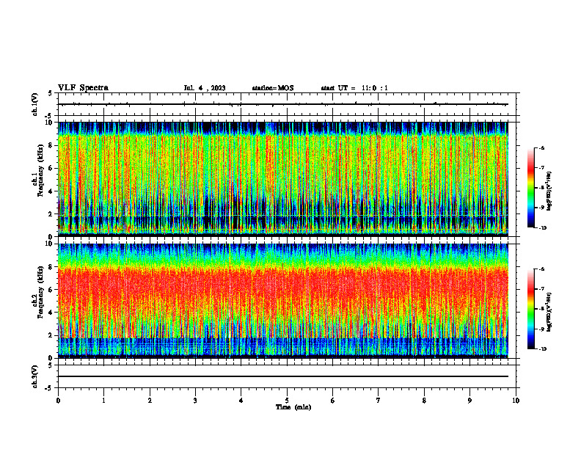Click the time axis tick label '3'
Viewport: 581px width, 449px height.
tap(195, 401)
